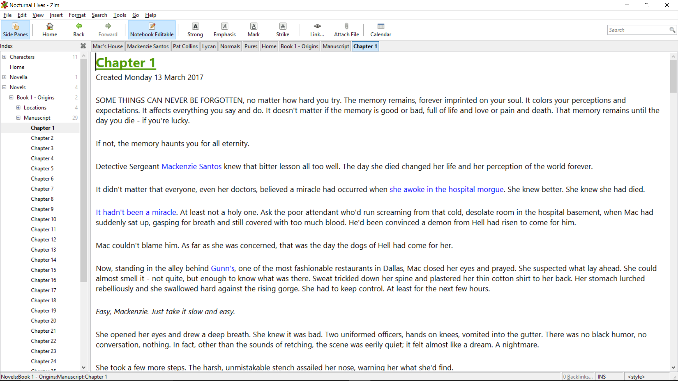Expand the Characters tree node
The image size is (678, 381).
(x=4, y=57)
